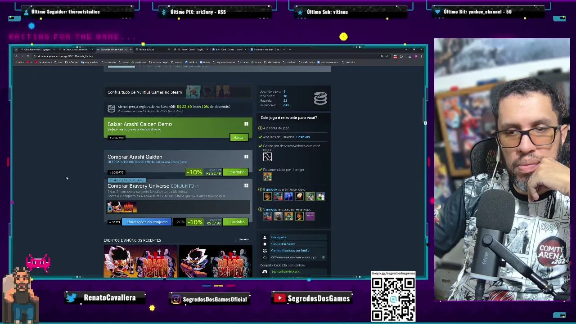Click browser reload button

pos(28,56)
